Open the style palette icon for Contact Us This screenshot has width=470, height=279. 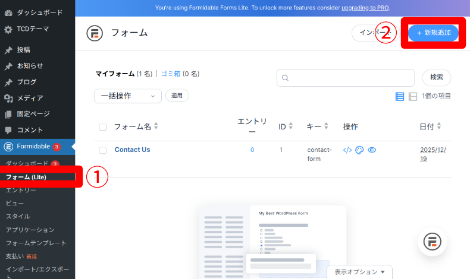[359, 150]
